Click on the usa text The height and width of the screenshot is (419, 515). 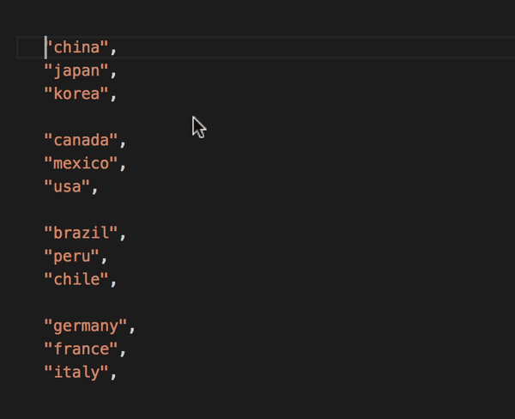[67, 186]
